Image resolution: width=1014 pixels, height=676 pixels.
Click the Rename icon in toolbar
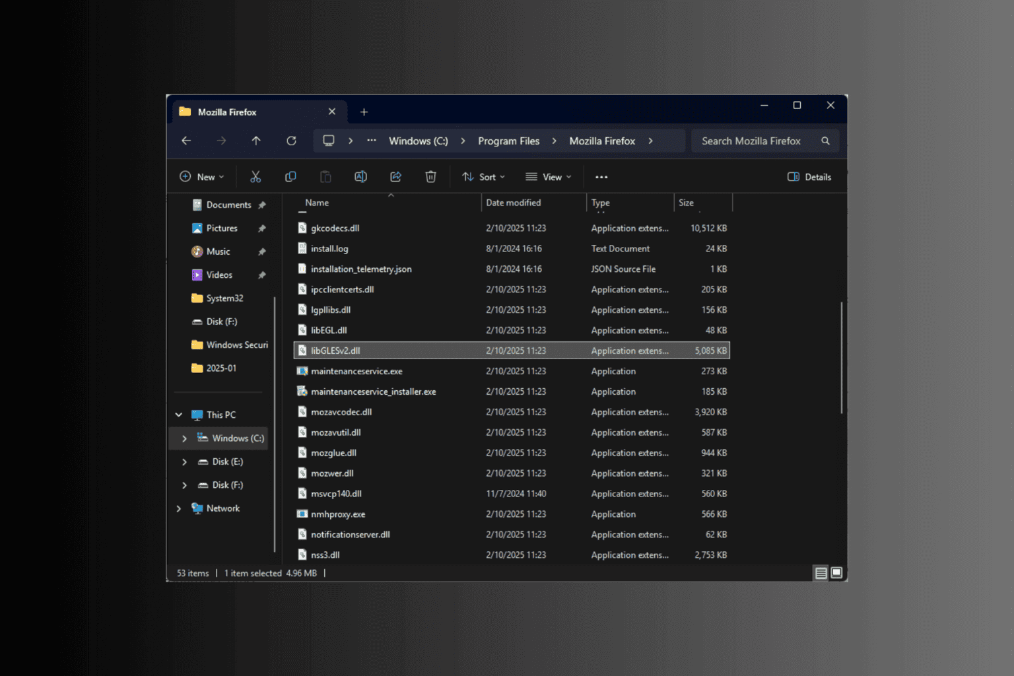[360, 177]
